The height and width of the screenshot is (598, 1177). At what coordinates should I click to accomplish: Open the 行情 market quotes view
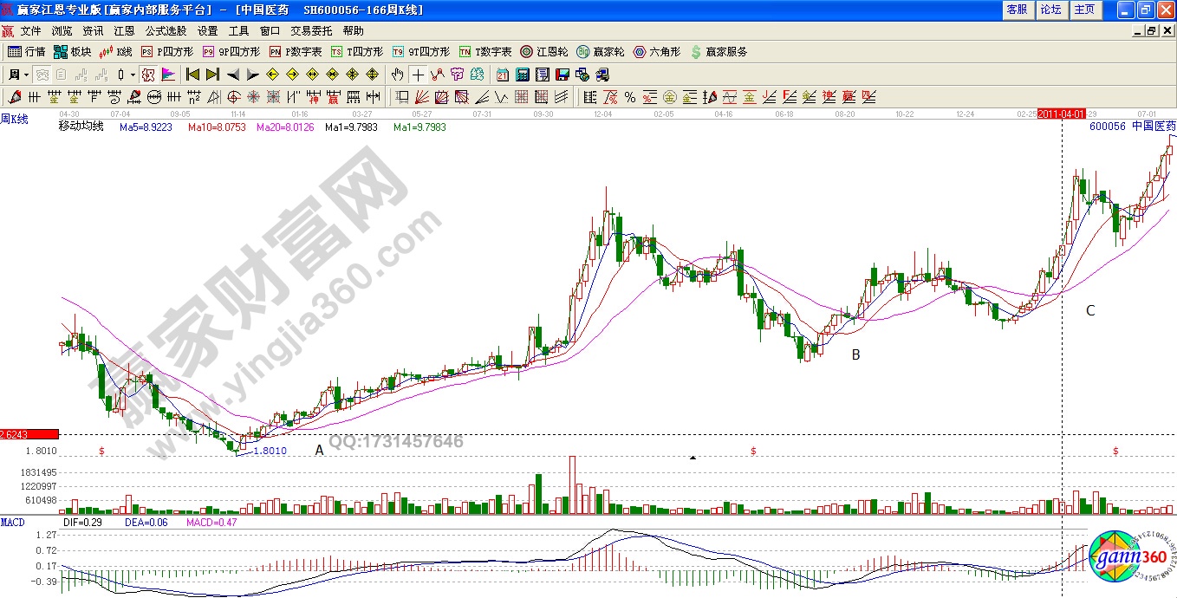26,52
